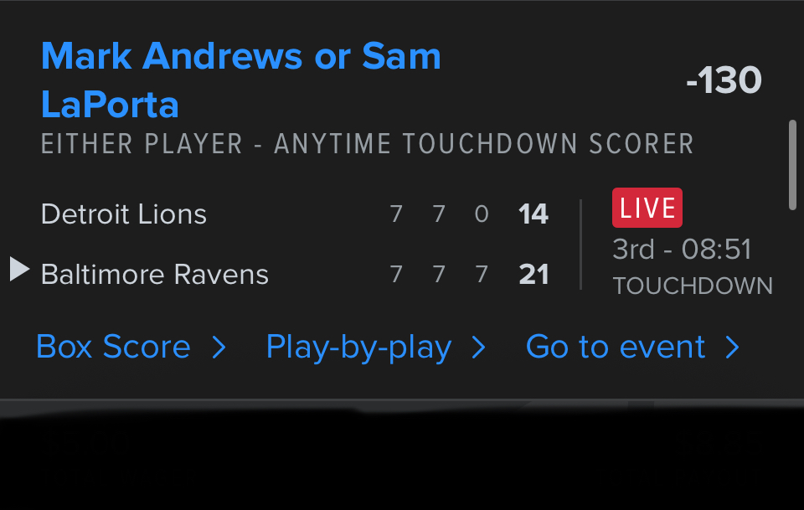Click the 3rd - 08:51 game clock
Viewport: 804px width, 510px height.
[682, 250]
